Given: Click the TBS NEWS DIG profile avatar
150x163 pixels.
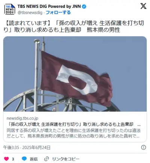Looking at the screenshot, I should click(x=10, y=9).
